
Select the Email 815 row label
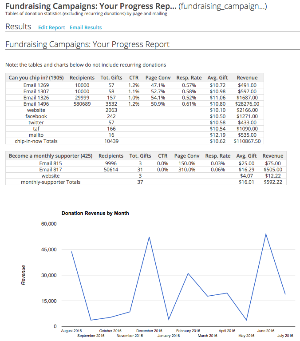click(51, 163)
